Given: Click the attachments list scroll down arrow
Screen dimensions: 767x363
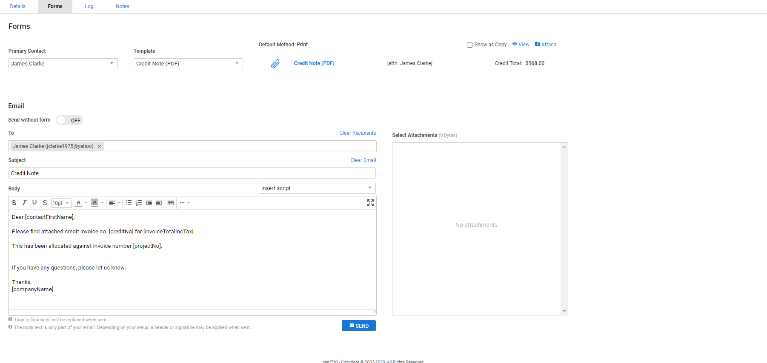Looking at the screenshot, I should [564, 311].
